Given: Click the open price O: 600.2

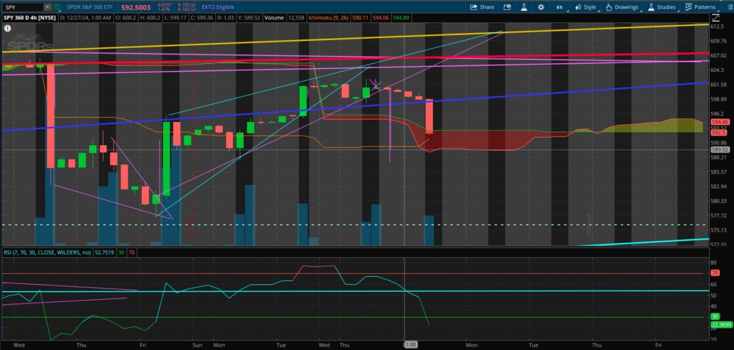Looking at the screenshot, I should 125,18.
